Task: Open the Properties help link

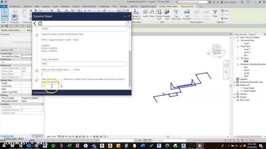Action: [7, 136]
